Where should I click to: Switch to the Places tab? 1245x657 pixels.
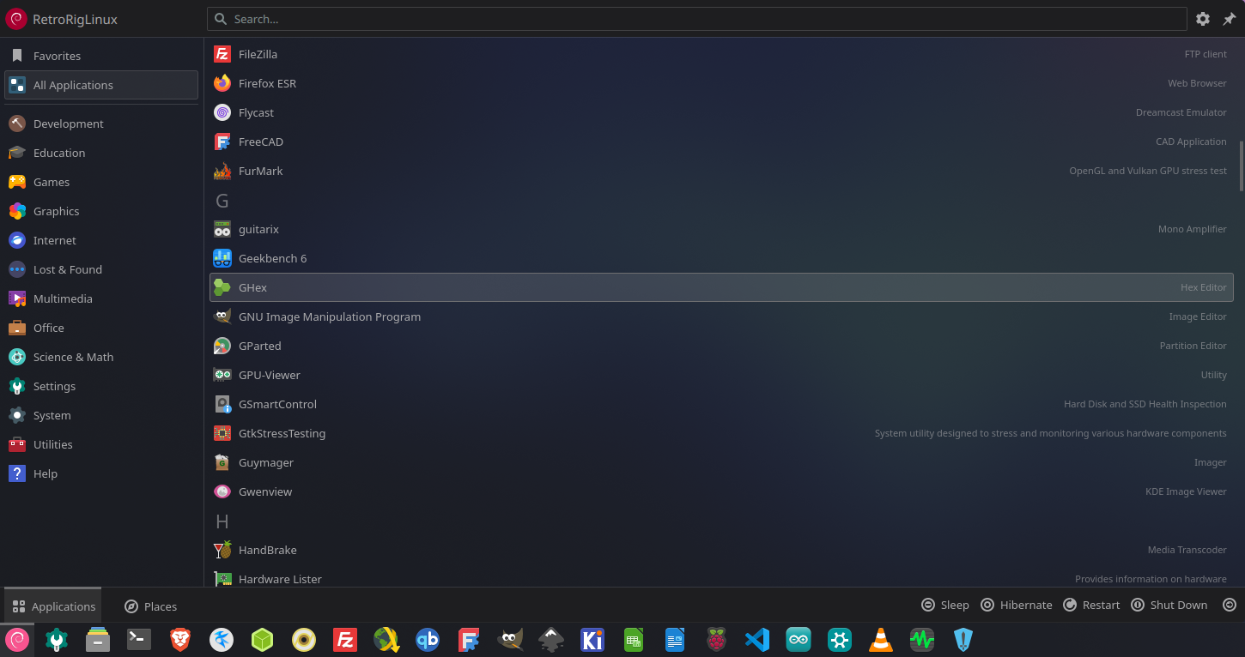pos(151,606)
